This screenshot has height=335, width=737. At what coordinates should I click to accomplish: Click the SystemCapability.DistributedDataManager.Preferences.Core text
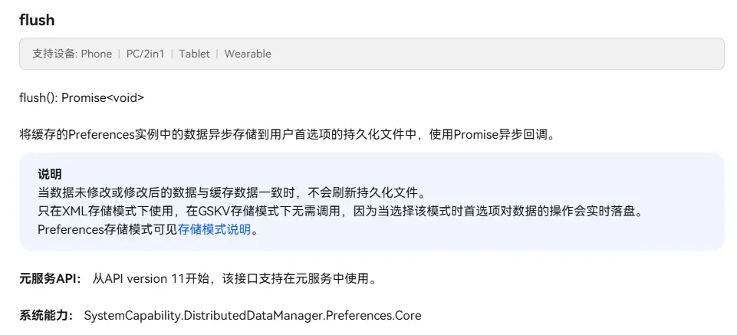tap(252, 315)
